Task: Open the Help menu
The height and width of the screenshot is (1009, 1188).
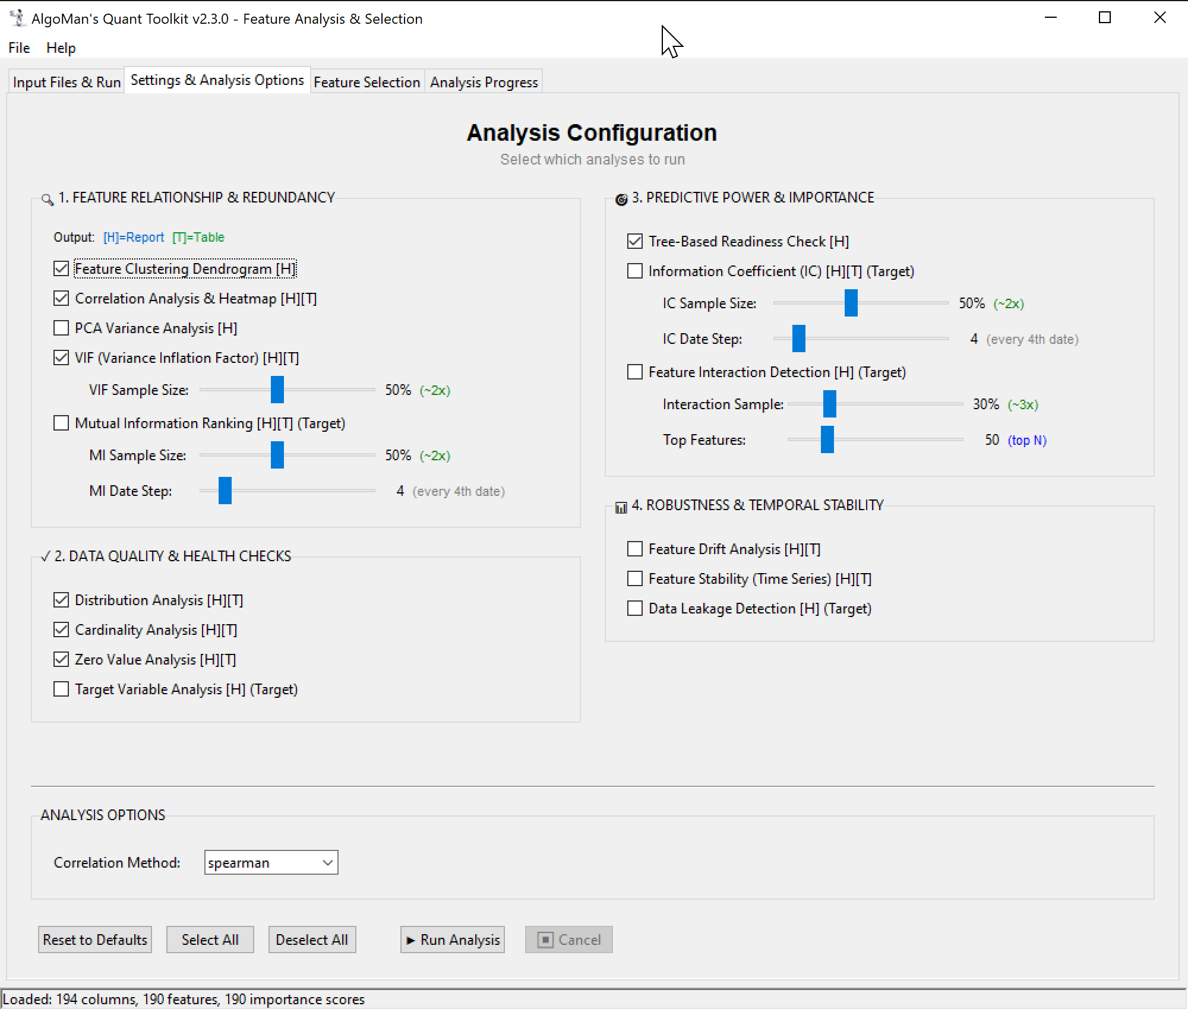Action: pyautogui.click(x=61, y=48)
